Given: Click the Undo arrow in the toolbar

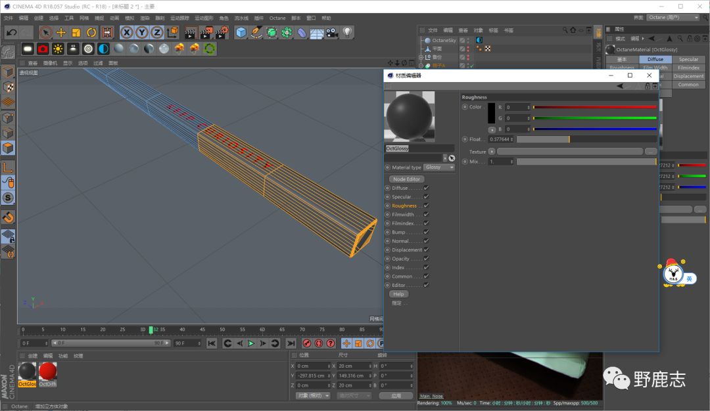Looking at the screenshot, I should pyautogui.click(x=11, y=32).
